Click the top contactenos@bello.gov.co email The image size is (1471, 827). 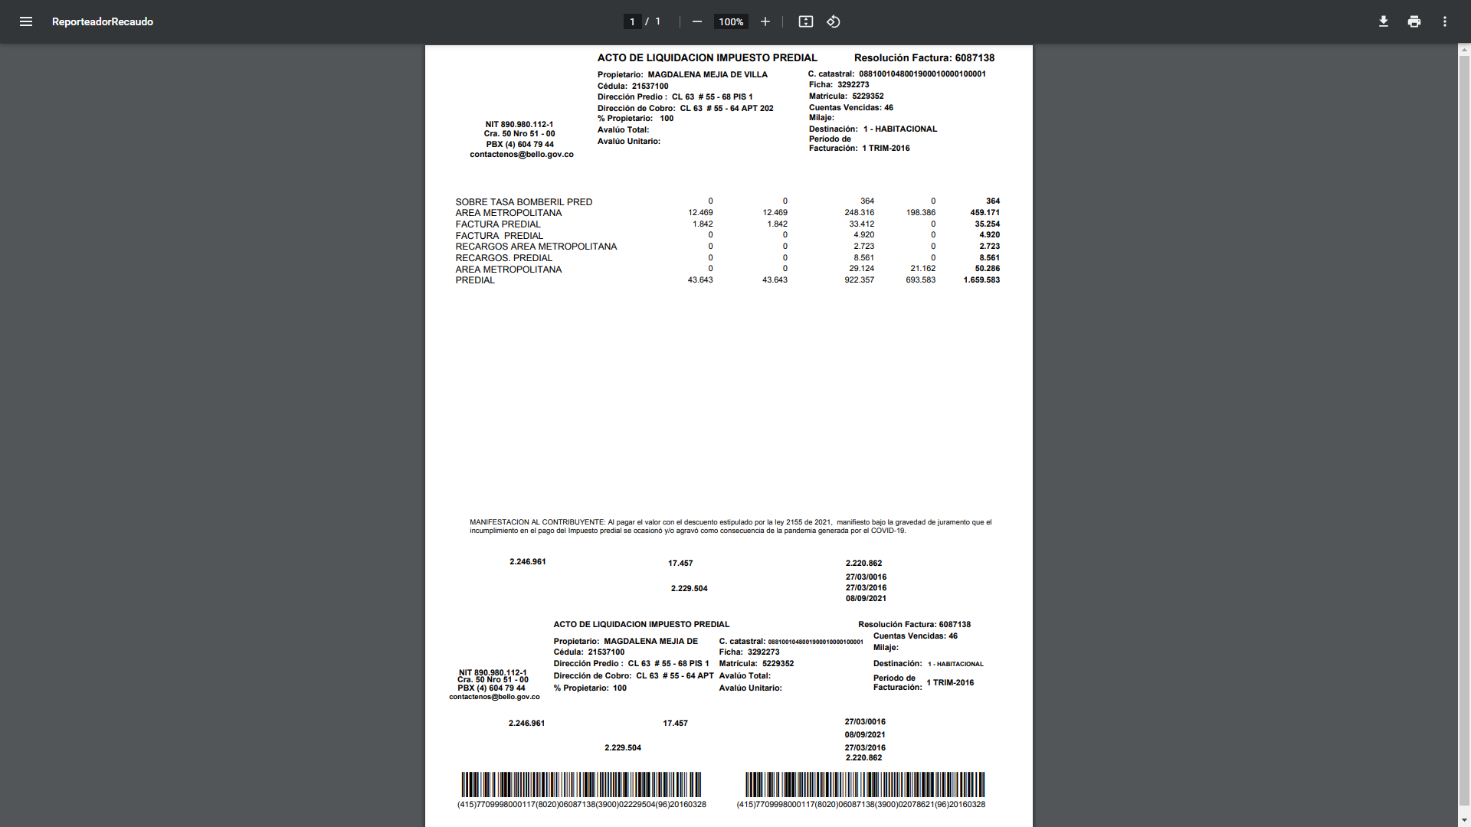tap(521, 154)
